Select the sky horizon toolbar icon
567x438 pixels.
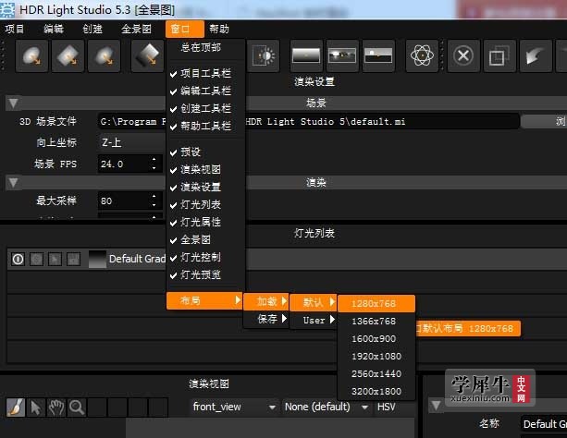click(x=378, y=56)
